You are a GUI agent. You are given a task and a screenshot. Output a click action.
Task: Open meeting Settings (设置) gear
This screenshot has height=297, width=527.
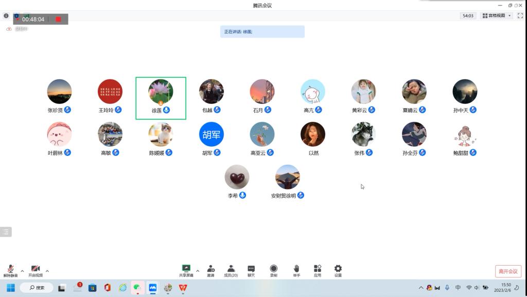coord(338,269)
